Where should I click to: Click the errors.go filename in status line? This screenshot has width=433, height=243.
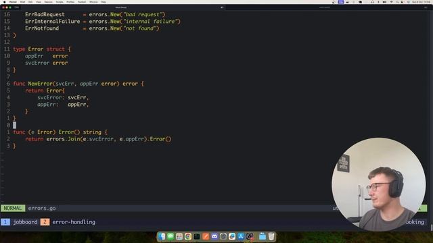pos(42,209)
